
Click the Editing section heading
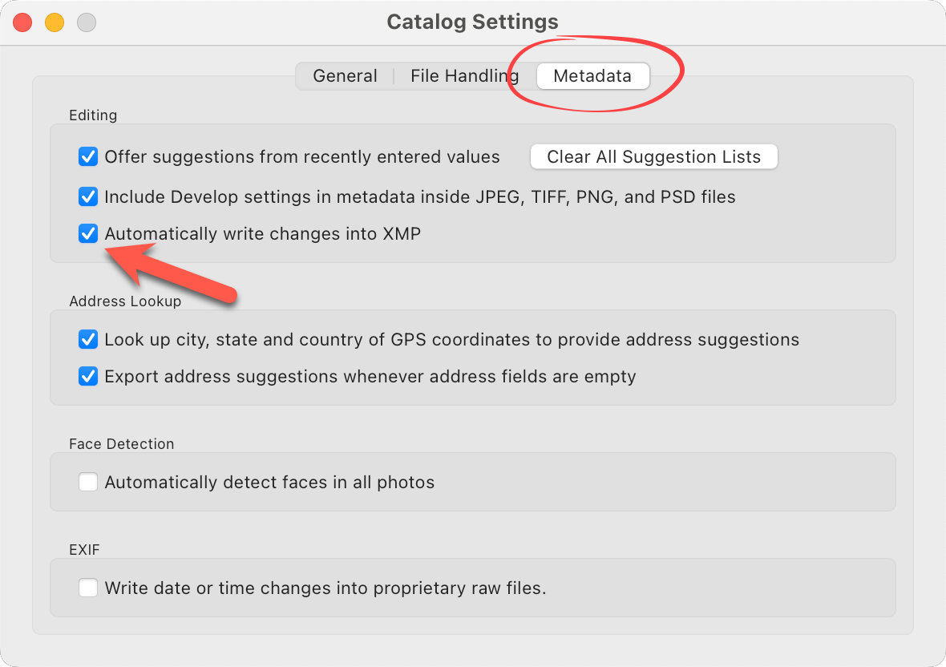pyautogui.click(x=93, y=115)
